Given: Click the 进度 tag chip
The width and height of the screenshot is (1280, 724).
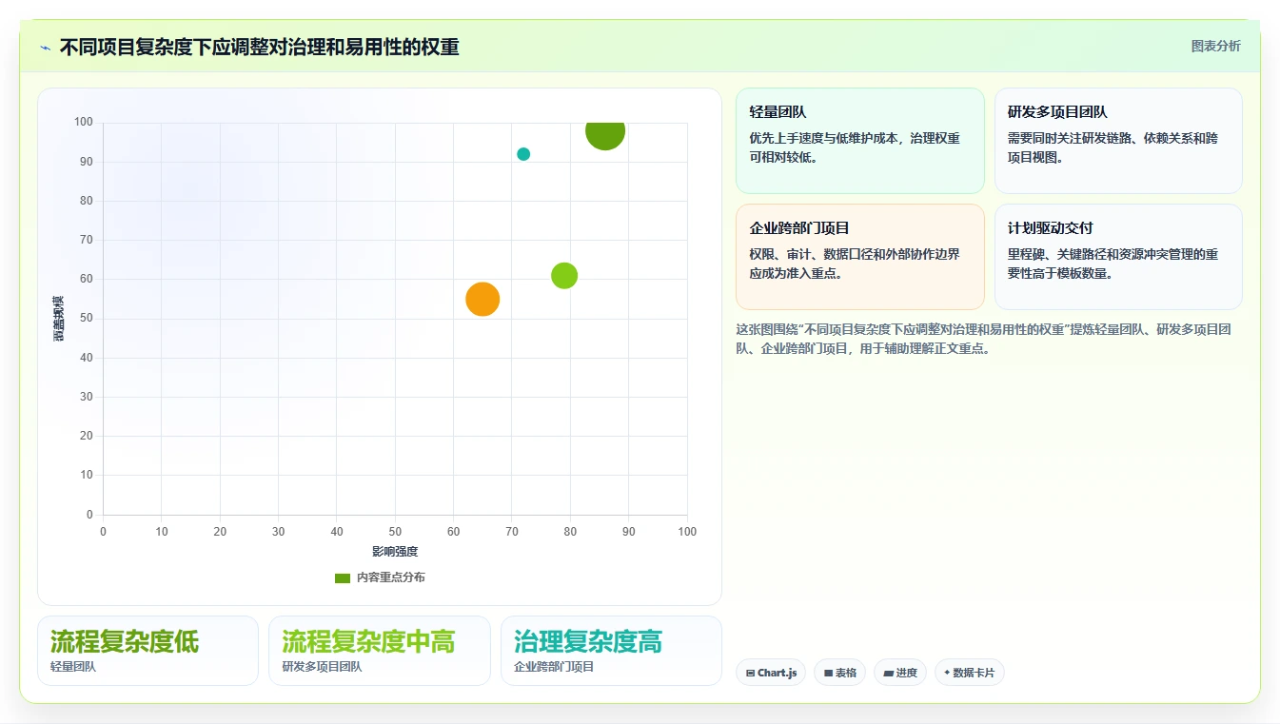Looking at the screenshot, I should coord(900,673).
